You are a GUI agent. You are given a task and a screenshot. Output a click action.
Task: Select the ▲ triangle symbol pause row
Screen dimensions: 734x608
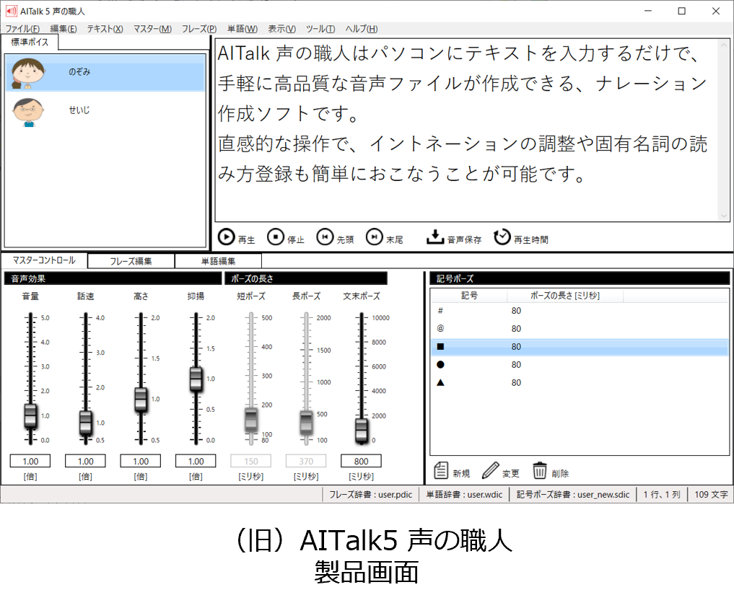580,382
